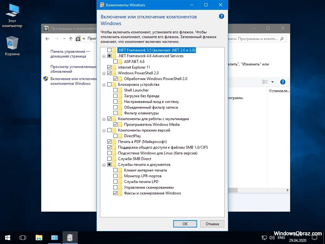This screenshot has height=244, width=325.
Task: Uncheck Факсы и сканирование Windows
Action: [115, 193]
